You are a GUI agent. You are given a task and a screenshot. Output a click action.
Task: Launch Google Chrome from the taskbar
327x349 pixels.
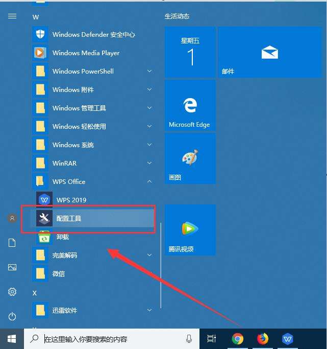(x=238, y=339)
